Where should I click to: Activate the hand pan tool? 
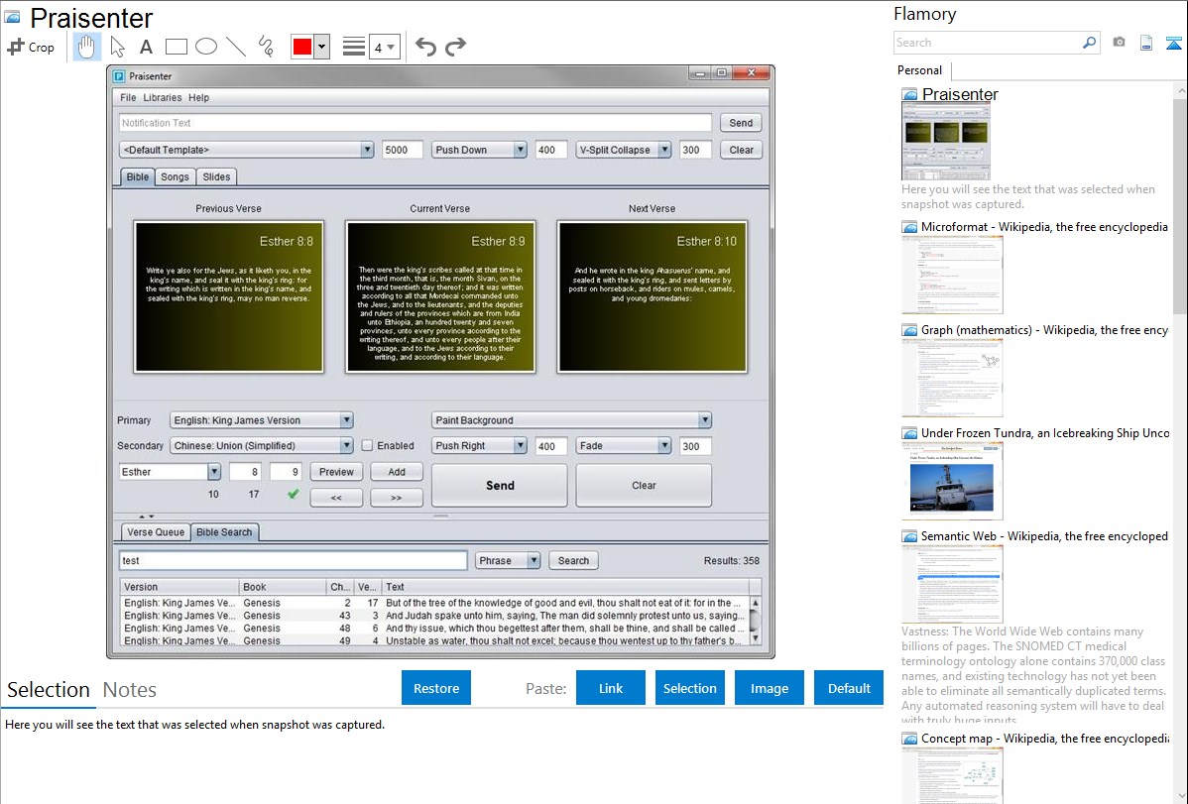point(86,47)
